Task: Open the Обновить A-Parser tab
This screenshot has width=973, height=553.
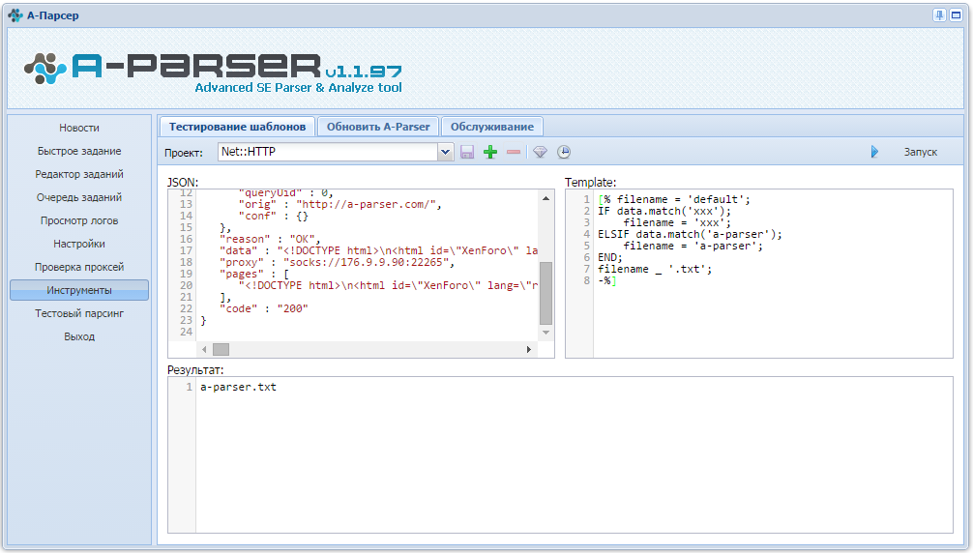Action: click(x=378, y=127)
